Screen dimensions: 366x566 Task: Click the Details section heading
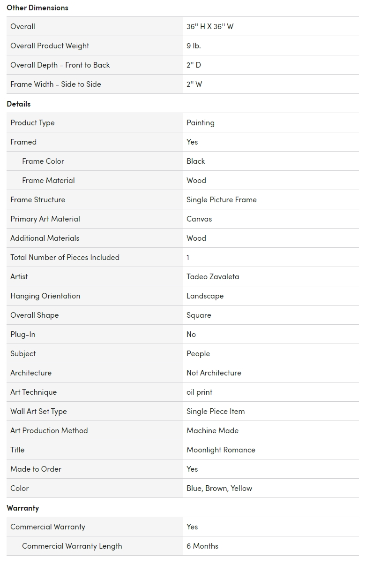click(19, 104)
